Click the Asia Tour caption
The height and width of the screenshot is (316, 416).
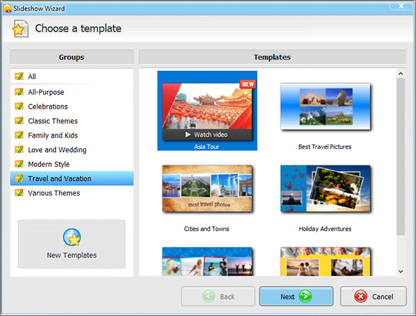[207, 146]
